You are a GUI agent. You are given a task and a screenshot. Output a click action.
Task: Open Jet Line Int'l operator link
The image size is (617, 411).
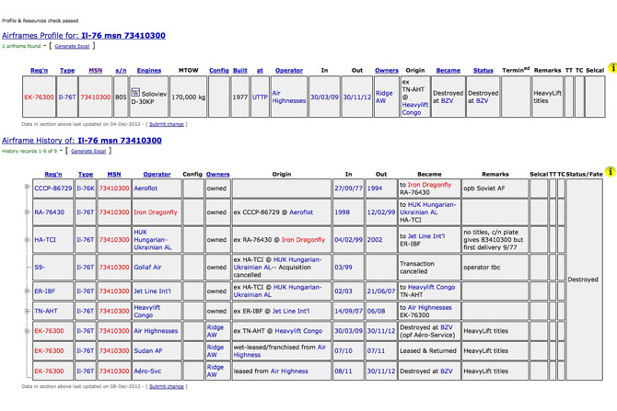click(152, 291)
